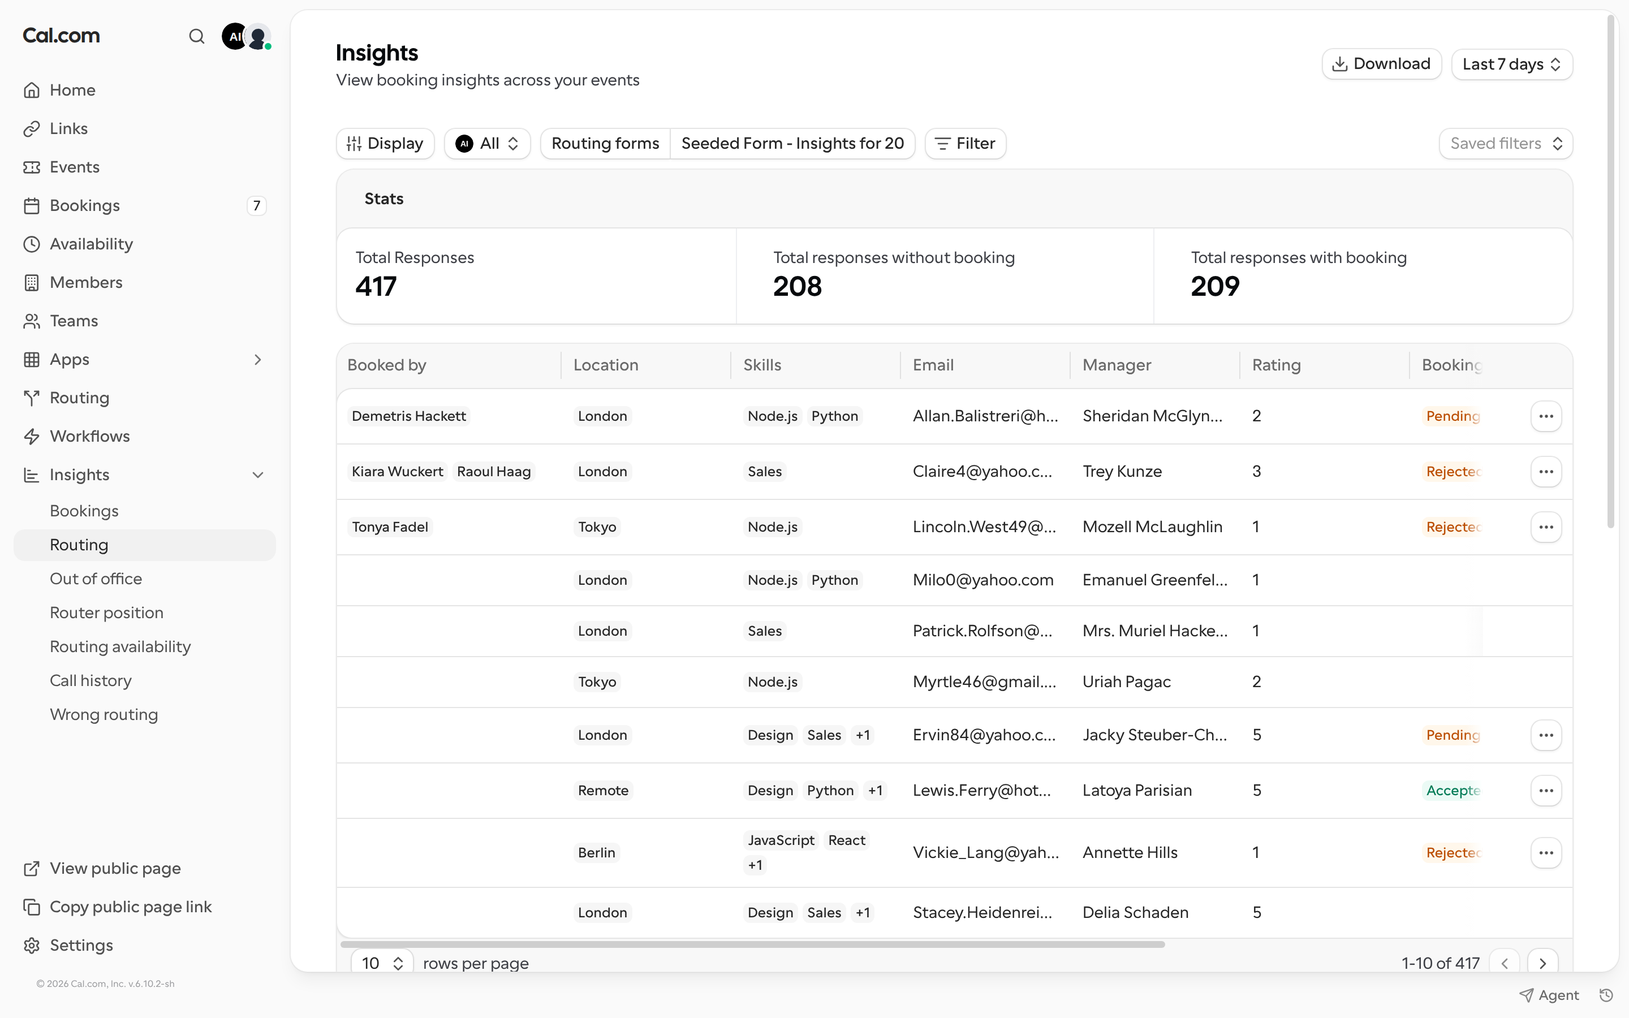Open row actions for Ervin84@yahoo row
The width and height of the screenshot is (1629, 1018).
click(x=1545, y=735)
